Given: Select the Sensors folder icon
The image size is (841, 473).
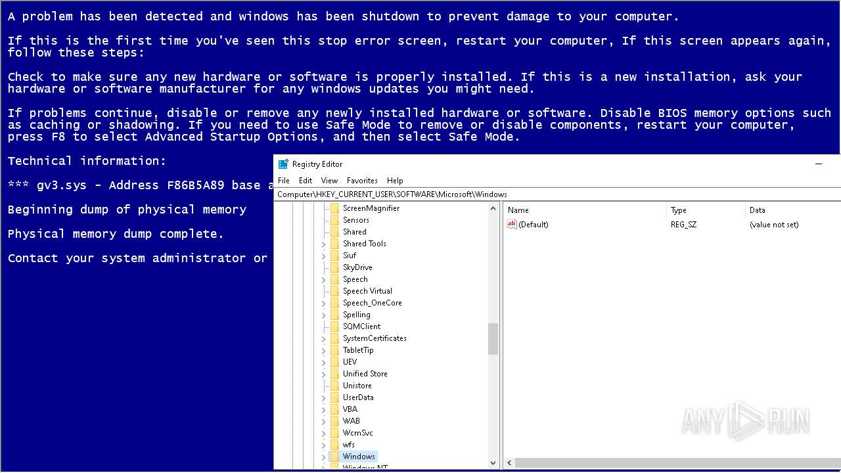Looking at the screenshot, I should point(334,220).
